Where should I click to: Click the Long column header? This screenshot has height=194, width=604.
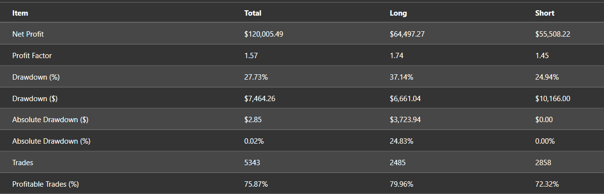[398, 13]
